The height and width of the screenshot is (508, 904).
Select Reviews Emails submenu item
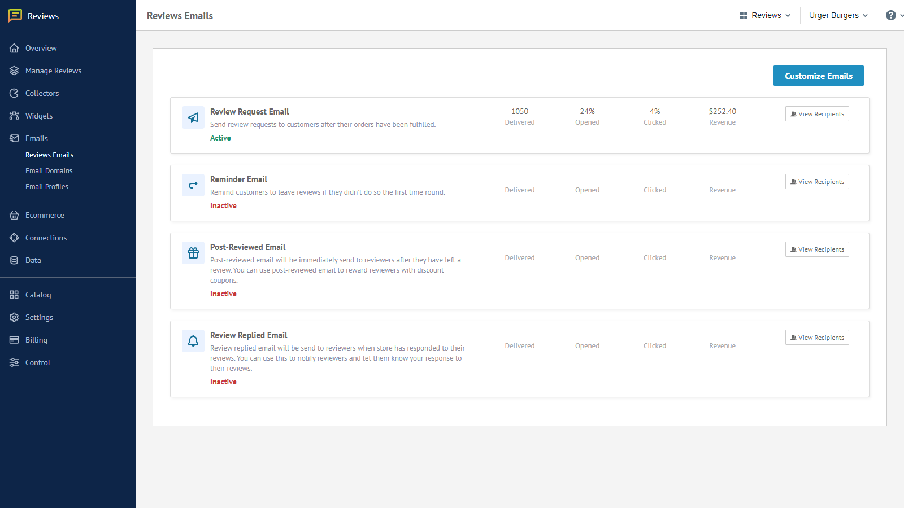[49, 155]
